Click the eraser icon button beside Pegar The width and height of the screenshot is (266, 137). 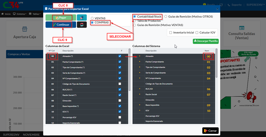pyautogui.click(x=82, y=18)
